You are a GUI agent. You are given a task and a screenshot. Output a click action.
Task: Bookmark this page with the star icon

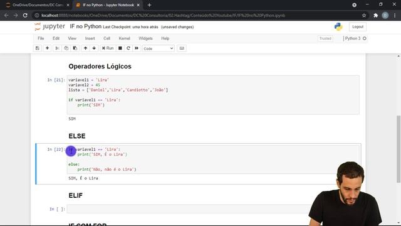[x=364, y=15]
